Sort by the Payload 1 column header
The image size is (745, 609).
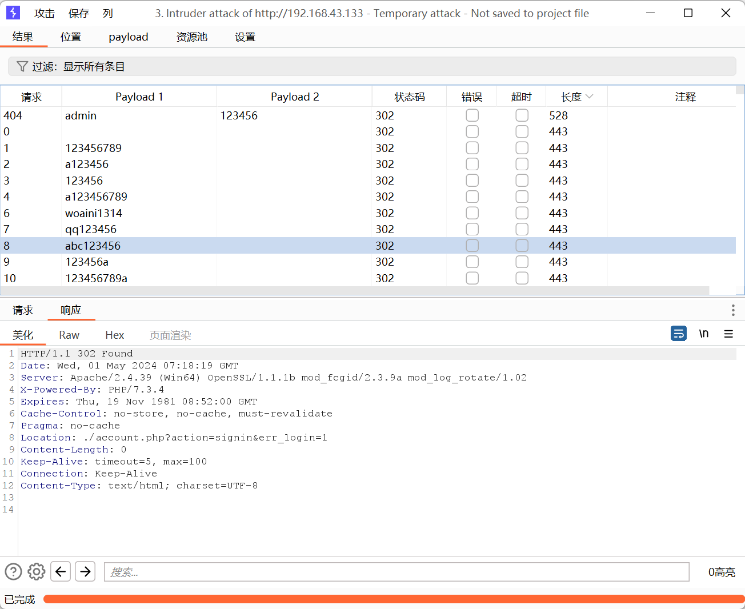139,97
